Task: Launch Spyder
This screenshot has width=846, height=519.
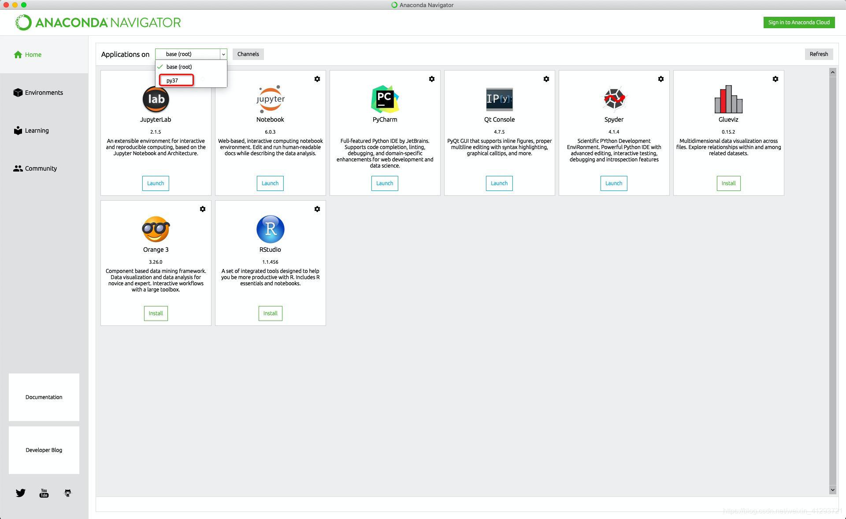Action: [614, 183]
